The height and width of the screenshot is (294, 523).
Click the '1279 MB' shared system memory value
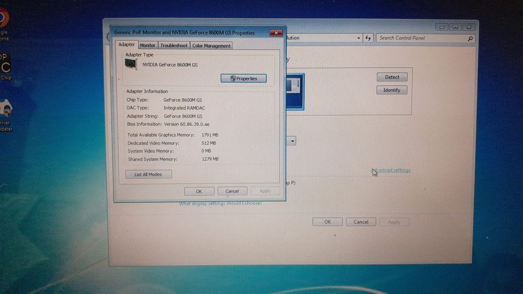(x=210, y=159)
